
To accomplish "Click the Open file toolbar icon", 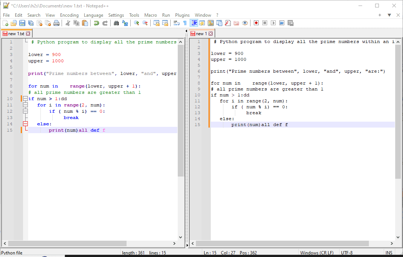I will tap(14, 23).
